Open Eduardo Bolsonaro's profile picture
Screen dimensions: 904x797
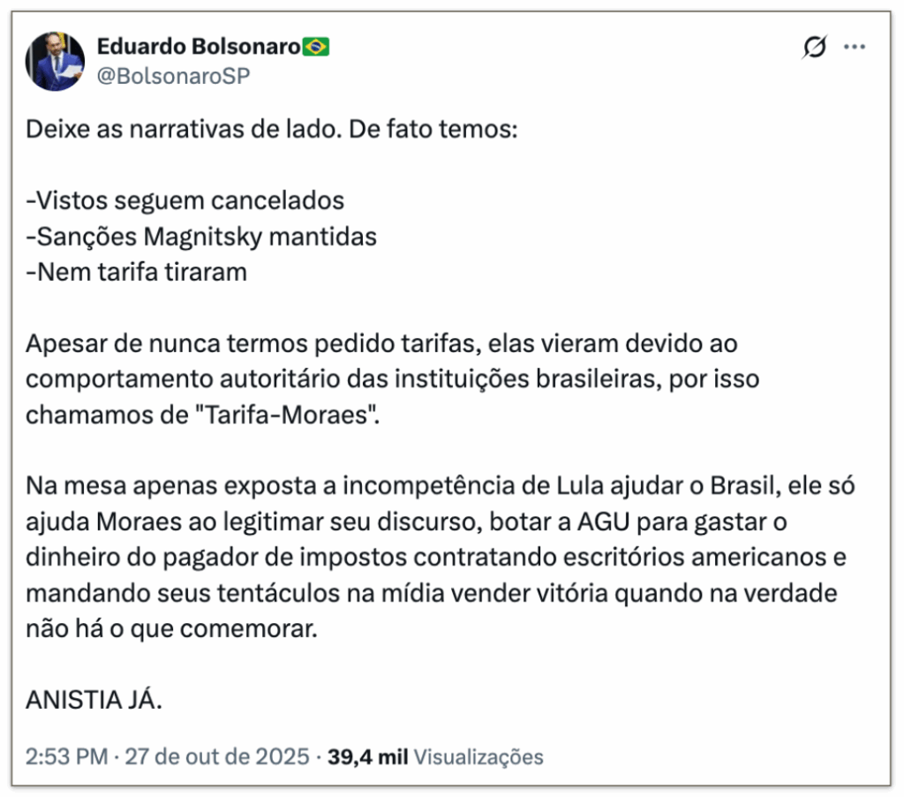55,61
